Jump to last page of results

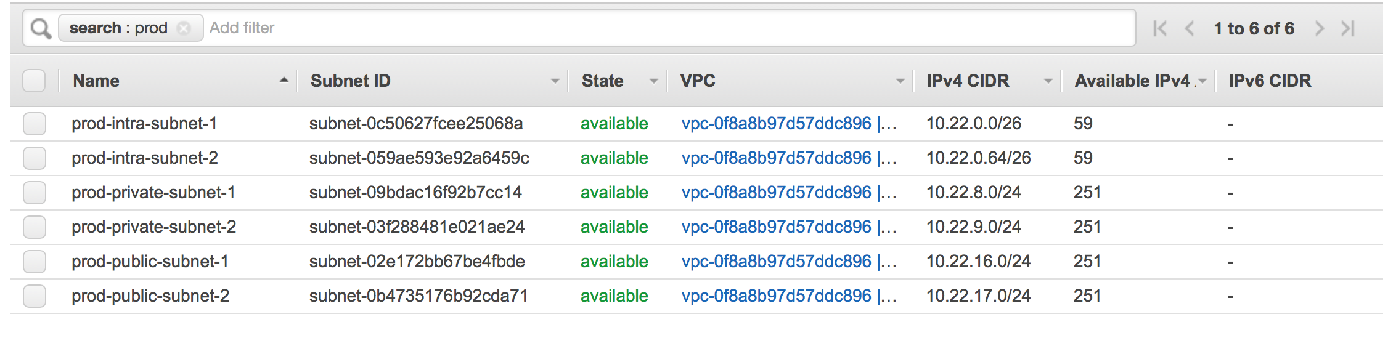(x=1348, y=28)
